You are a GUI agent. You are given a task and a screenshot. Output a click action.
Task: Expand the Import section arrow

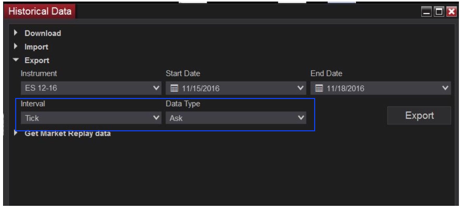16,46
